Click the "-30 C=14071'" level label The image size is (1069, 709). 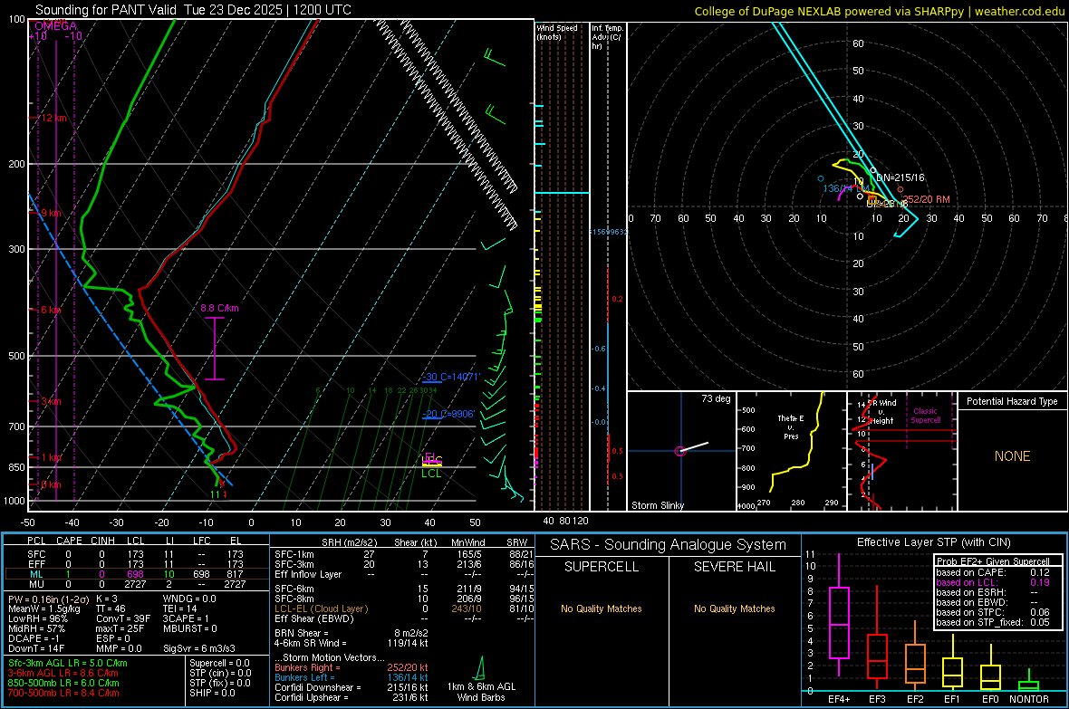[450, 377]
